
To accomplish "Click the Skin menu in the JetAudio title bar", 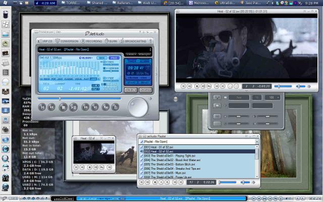I will (x=59, y=32).
